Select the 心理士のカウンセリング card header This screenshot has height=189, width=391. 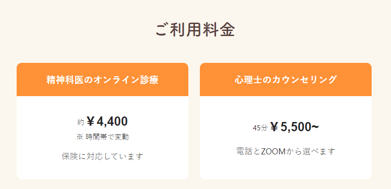pos(286,79)
